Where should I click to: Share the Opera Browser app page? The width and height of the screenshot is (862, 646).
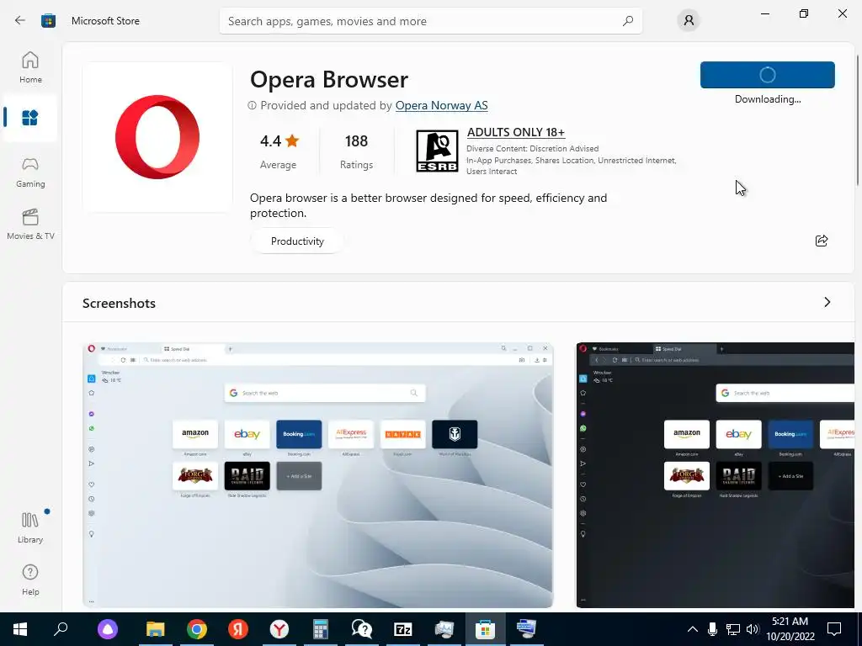[x=822, y=241]
